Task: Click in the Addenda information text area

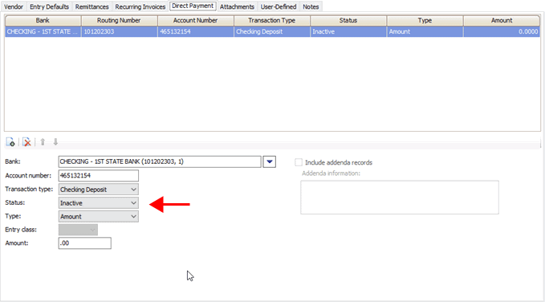Action: tap(400, 198)
